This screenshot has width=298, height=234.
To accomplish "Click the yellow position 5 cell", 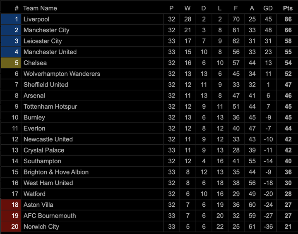I will 10,63.
